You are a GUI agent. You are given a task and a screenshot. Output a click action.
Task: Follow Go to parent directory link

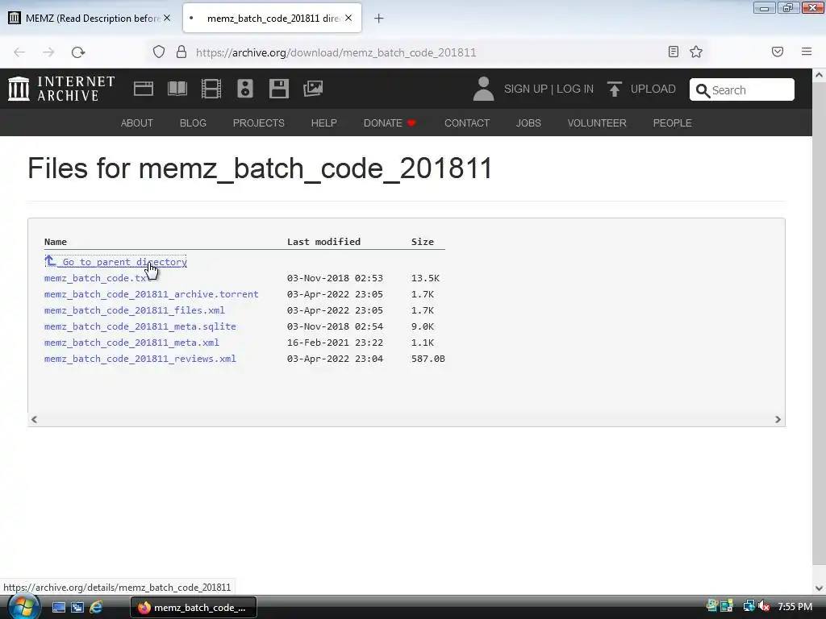click(115, 262)
